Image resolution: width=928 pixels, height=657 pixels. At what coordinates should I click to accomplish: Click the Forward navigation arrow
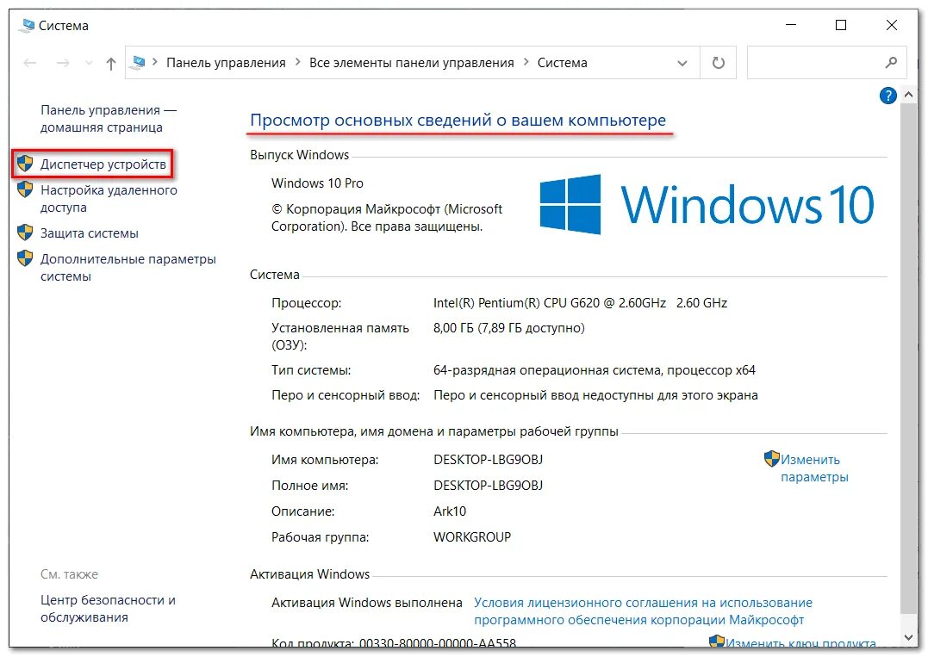click(x=63, y=63)
